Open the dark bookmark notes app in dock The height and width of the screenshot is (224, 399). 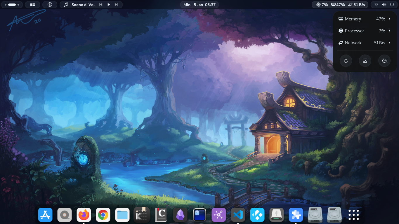click(142, 215)
